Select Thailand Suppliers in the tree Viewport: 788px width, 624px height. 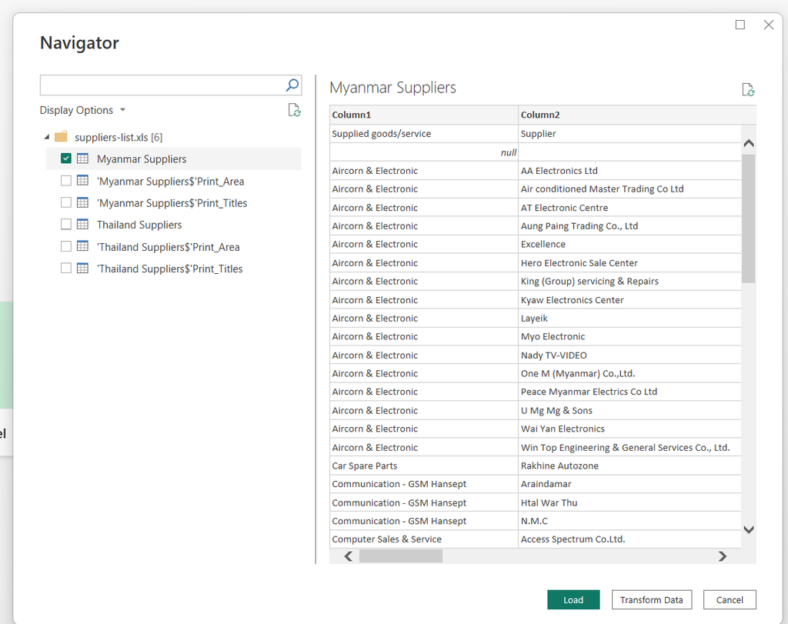[x=139, y=225]
